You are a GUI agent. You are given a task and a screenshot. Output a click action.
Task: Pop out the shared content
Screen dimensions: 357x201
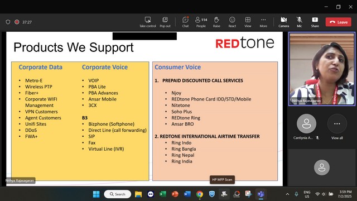pyautogui.click(x=165, y=22)
